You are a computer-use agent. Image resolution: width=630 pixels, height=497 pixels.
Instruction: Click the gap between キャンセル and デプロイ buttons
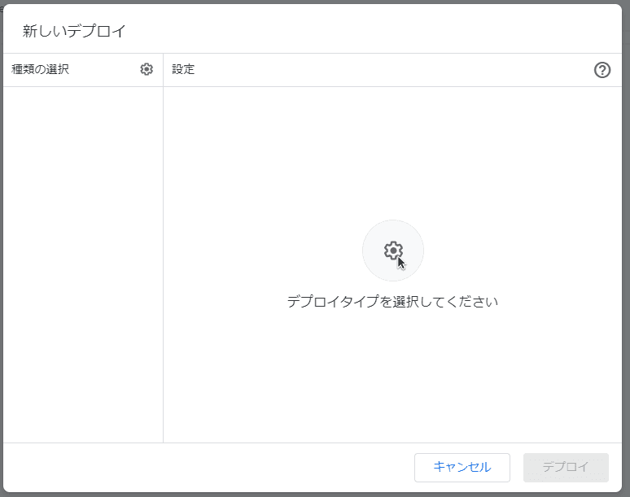click(x=517, y=468)
